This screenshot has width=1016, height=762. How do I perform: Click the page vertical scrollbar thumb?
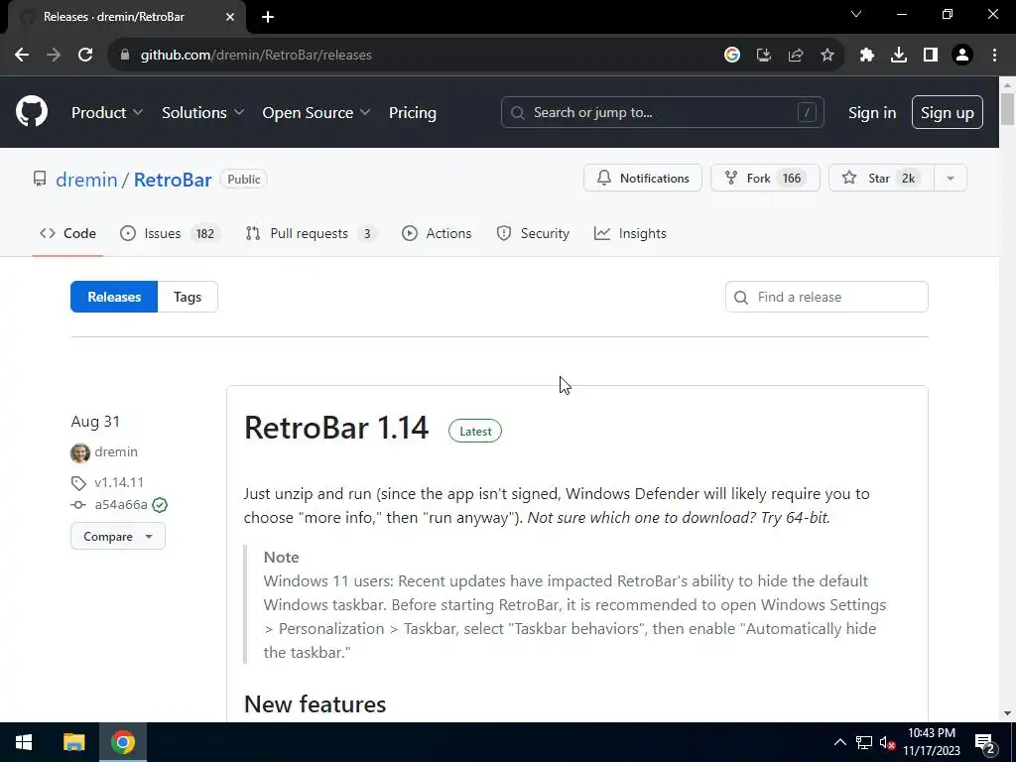point(1008,108)
